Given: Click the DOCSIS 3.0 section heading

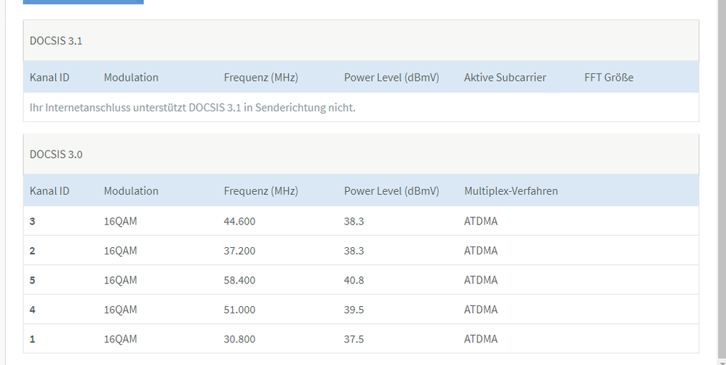Looking at the screenshot, I should click(56, 154).
